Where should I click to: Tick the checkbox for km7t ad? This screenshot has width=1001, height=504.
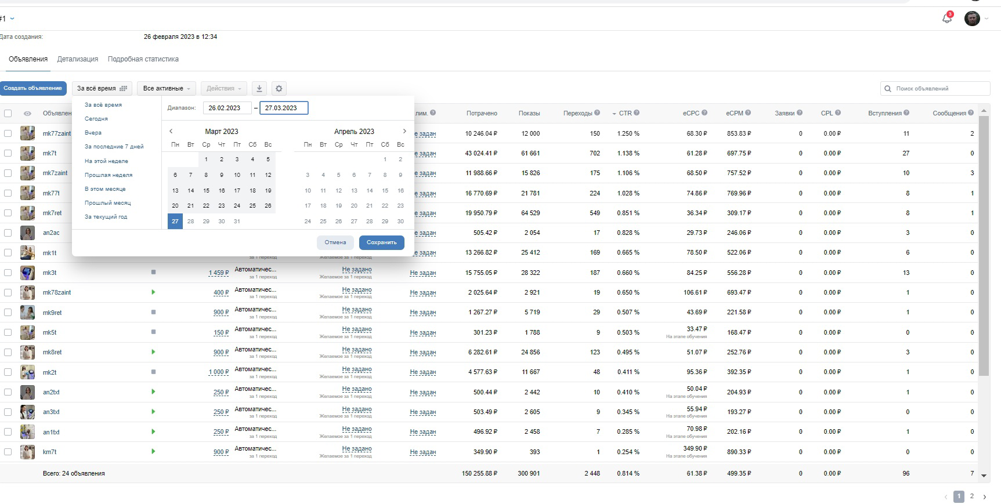pos(8,452)
